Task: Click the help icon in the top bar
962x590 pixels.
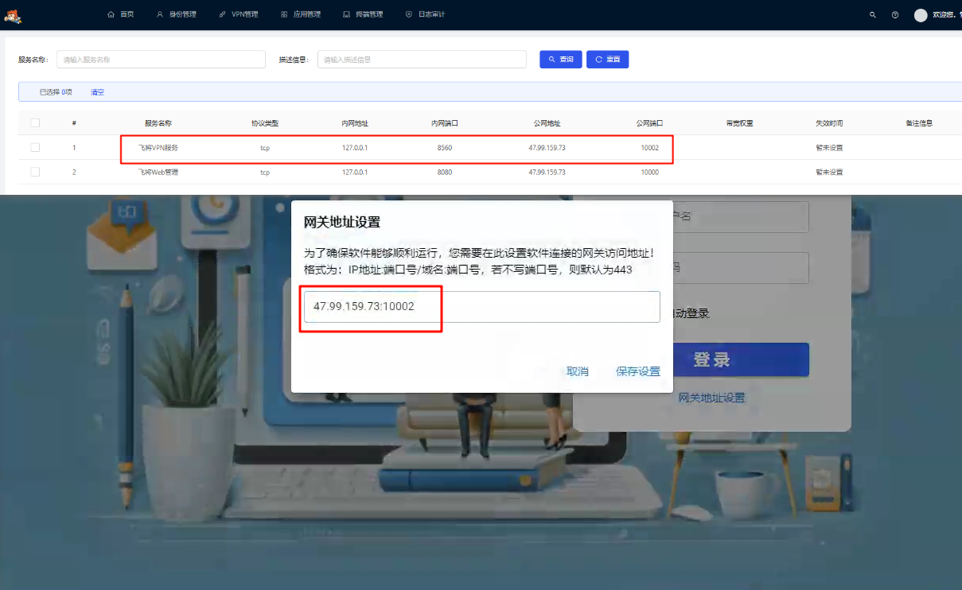Action: coord(895,14)
